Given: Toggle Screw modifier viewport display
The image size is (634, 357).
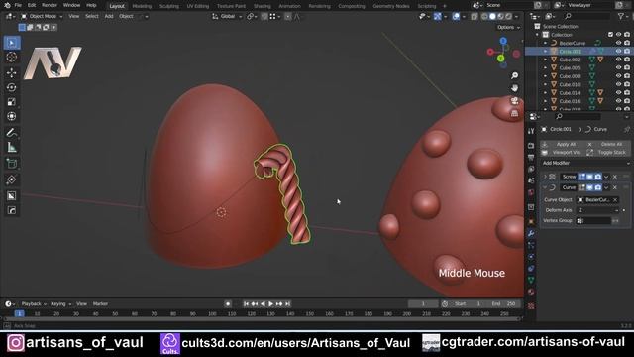Looking at the screenshot, I should (590, 177).
